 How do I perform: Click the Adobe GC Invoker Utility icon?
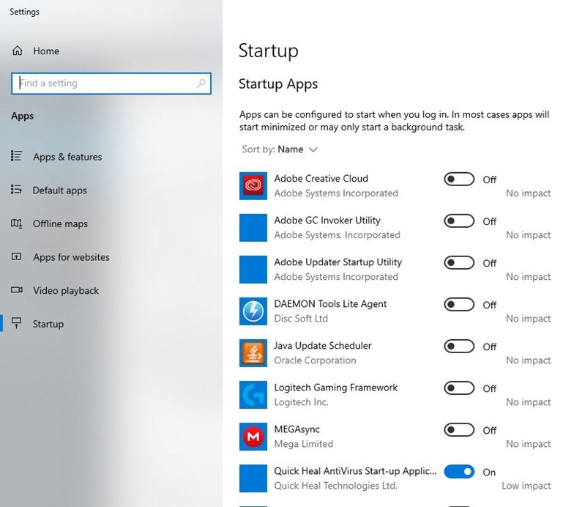click(x=253, y=227)
